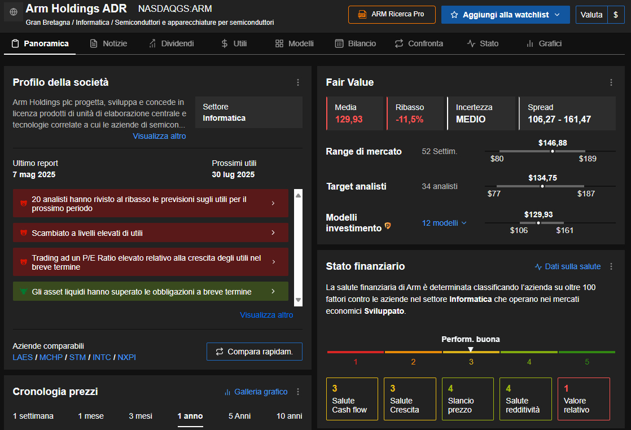The width and height of the screenshot is (631, 430).
Task: Select the 10 anni price range
Action: (x=290, y=416)
